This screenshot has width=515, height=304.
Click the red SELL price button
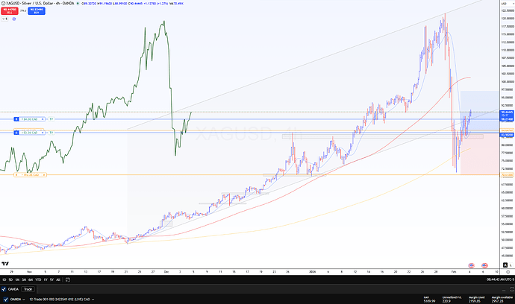coord(9,11)
